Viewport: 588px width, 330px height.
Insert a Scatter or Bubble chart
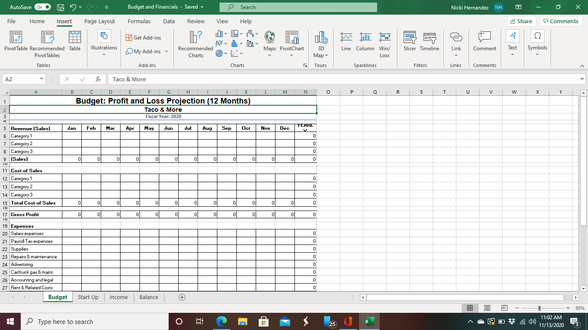(236, 53)
